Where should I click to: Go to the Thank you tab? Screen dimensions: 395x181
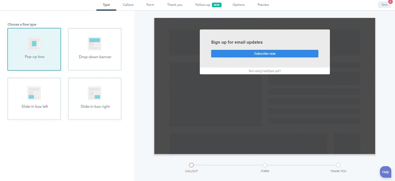[175, 5]
